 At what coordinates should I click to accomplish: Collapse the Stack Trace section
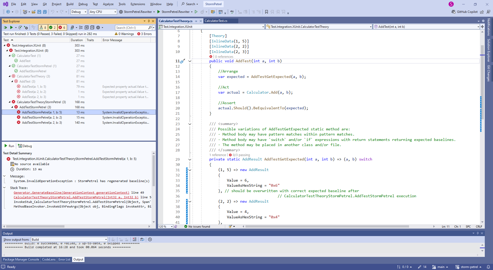pyautogui.click(x=4, y=188)
